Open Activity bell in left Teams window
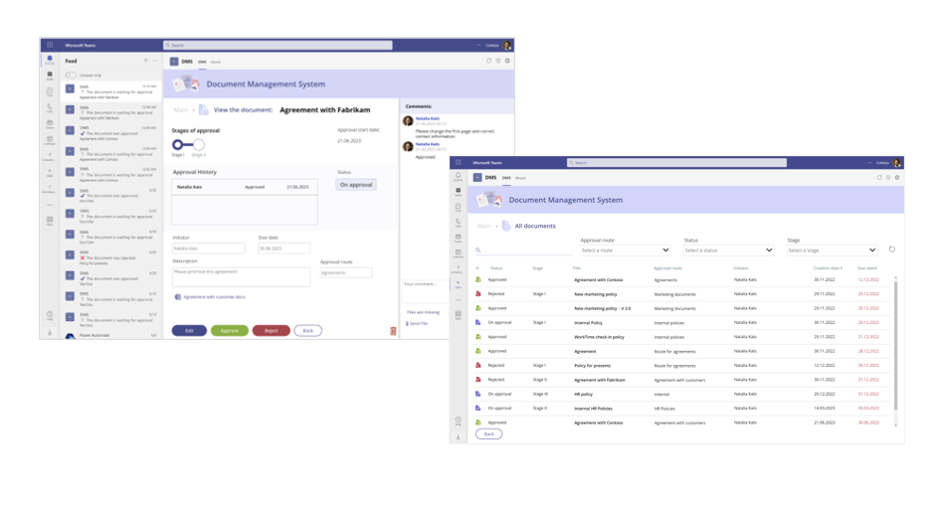This screenshot has width=940, height=509. pyautogui.click(x=49, y=60)
